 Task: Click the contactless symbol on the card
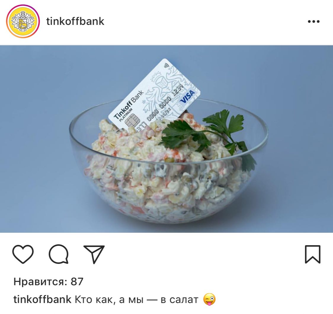pos(166,66)
